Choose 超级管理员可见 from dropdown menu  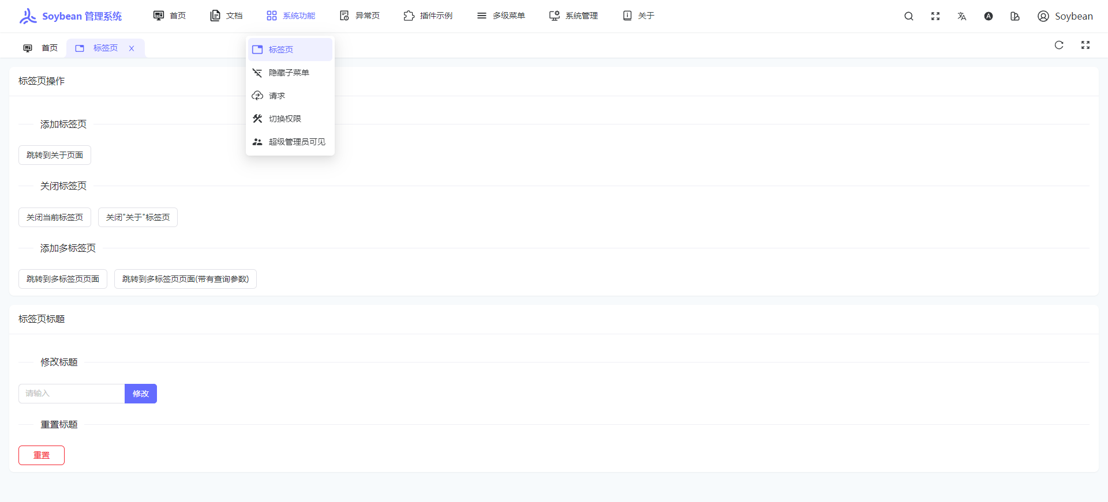click(290, 142)
